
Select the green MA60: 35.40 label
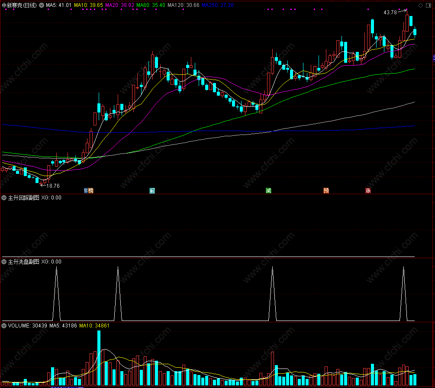pos(151,5)
